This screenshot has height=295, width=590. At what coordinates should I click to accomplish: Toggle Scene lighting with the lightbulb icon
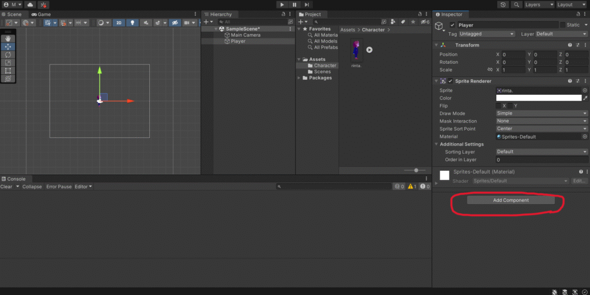coord(133,23)
